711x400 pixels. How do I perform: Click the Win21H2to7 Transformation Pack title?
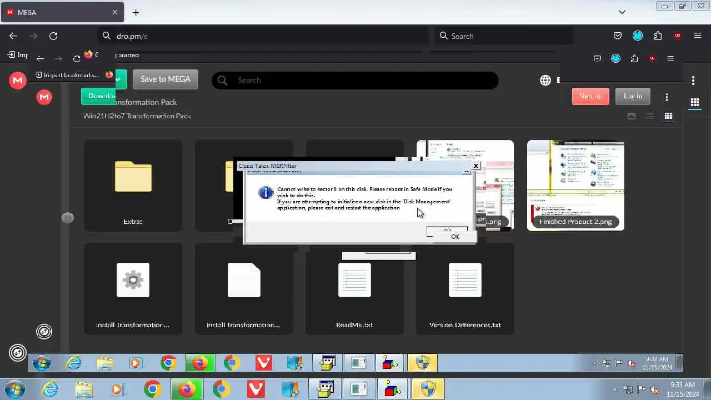click(137, 116)
